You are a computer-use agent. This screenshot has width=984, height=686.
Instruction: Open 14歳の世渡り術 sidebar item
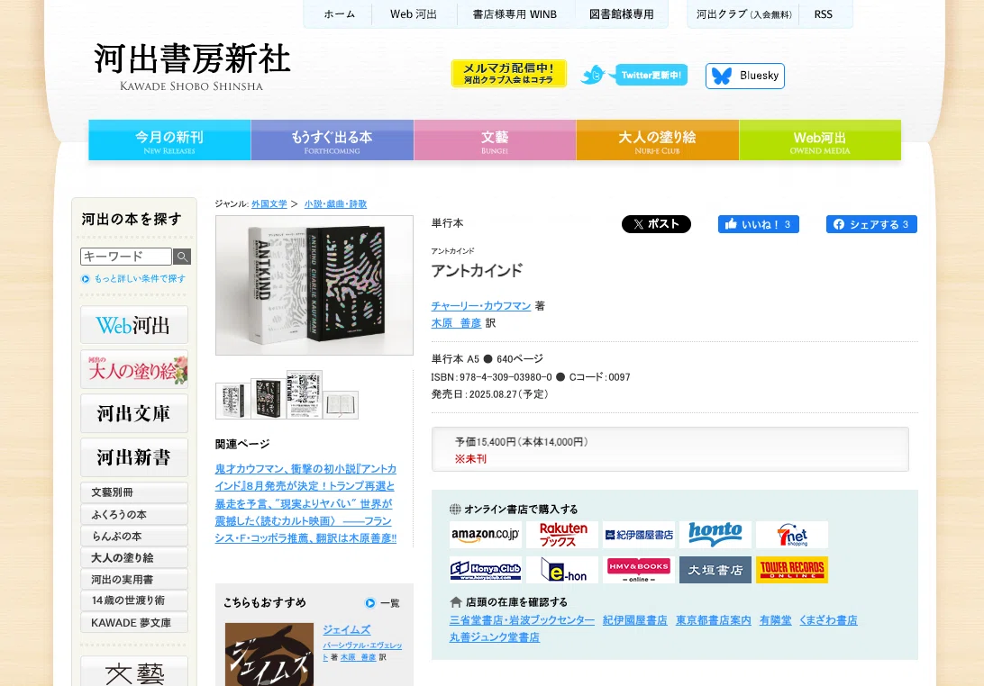coord(134,600)
